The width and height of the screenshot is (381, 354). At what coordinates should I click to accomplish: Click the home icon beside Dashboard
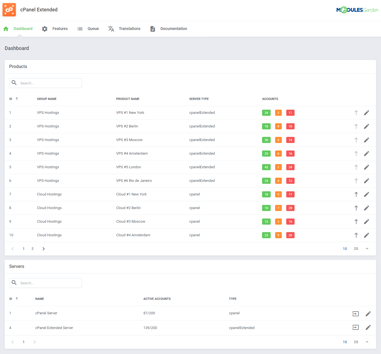tap(6, 29)
